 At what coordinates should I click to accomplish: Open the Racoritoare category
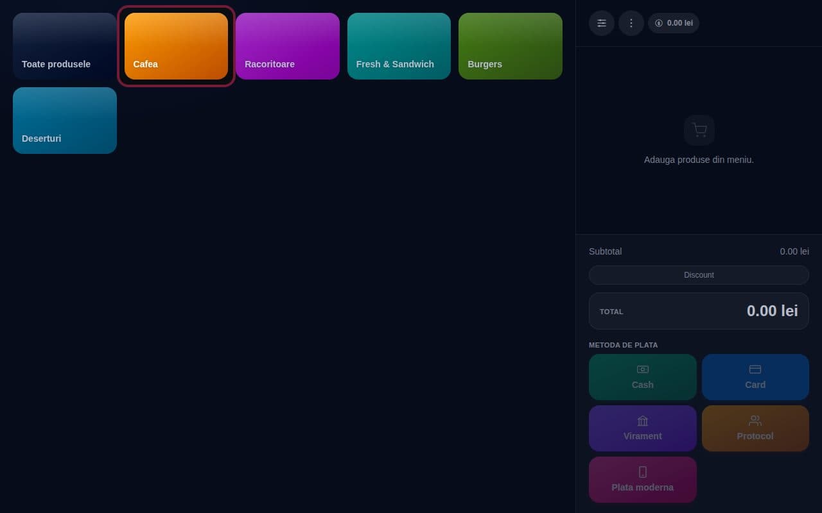tap(288, 46)
